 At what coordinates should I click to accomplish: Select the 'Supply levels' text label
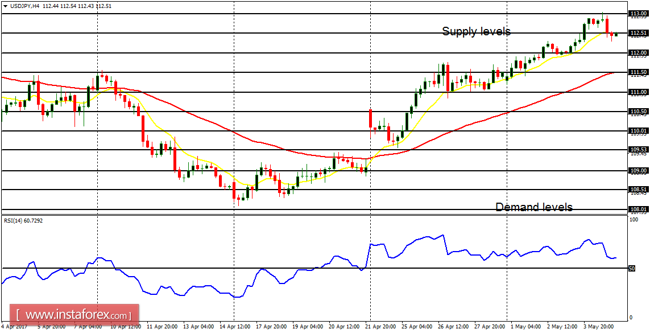tap(477, 31)
